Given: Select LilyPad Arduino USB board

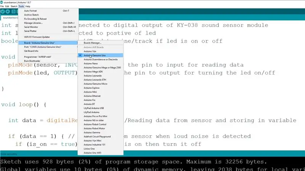Looking at the screenshot, I should (100, 108).
